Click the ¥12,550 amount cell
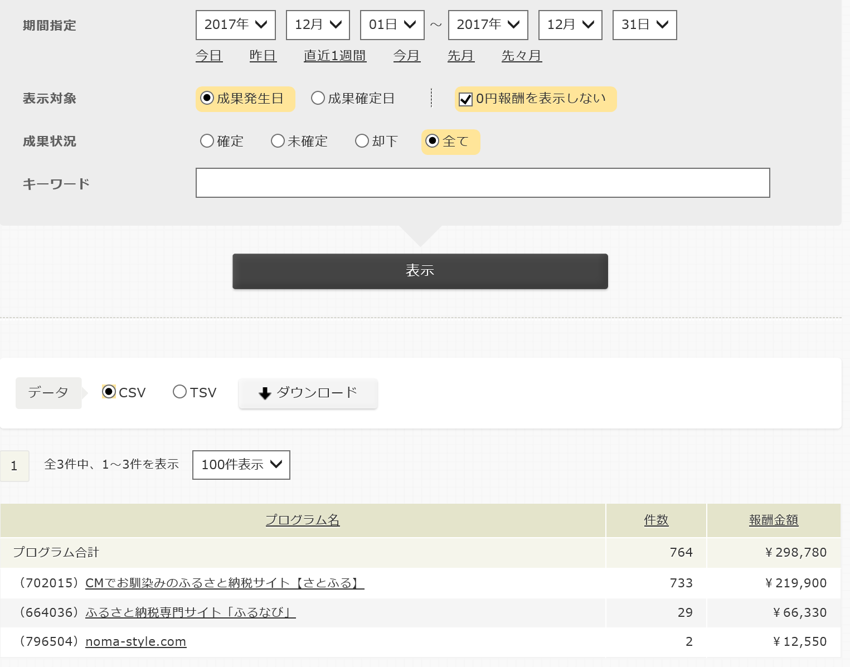This screenshot has width=850, height=667. pyautogui.click(x=774, y=642)
